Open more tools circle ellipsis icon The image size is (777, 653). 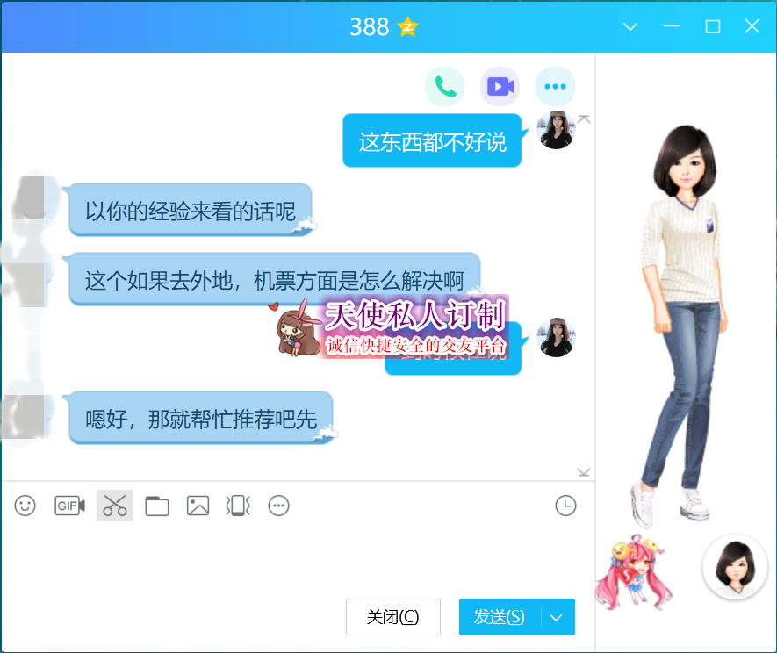(278, 506)
